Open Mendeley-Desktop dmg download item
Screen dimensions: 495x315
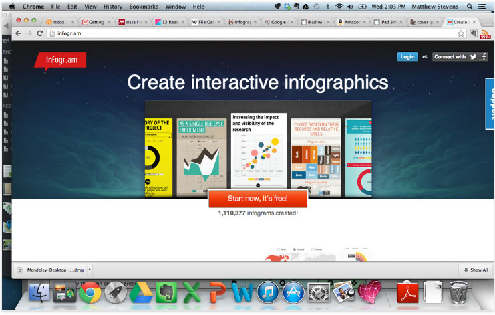click(52, 270)
